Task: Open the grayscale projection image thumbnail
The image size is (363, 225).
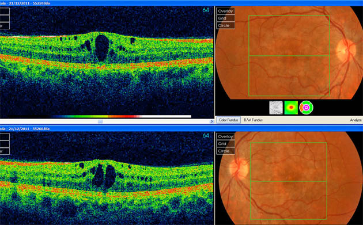Action: (276, 108)
